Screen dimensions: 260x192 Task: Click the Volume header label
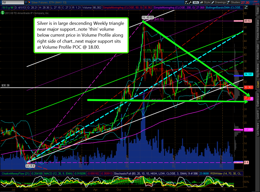tap(87, 7)
